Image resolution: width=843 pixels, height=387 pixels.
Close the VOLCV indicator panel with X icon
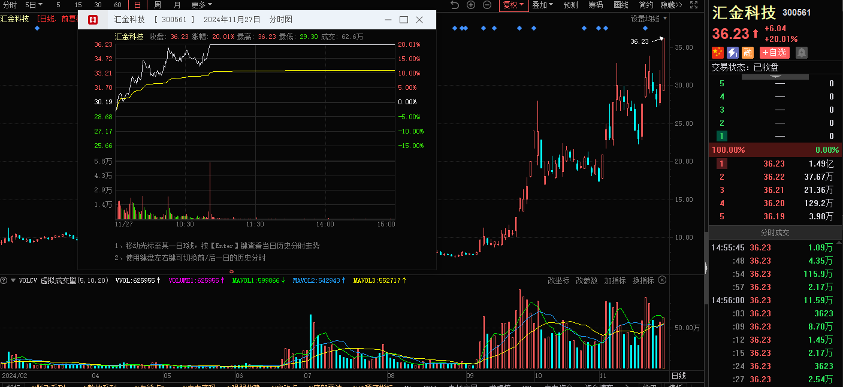tap(662, 280)
